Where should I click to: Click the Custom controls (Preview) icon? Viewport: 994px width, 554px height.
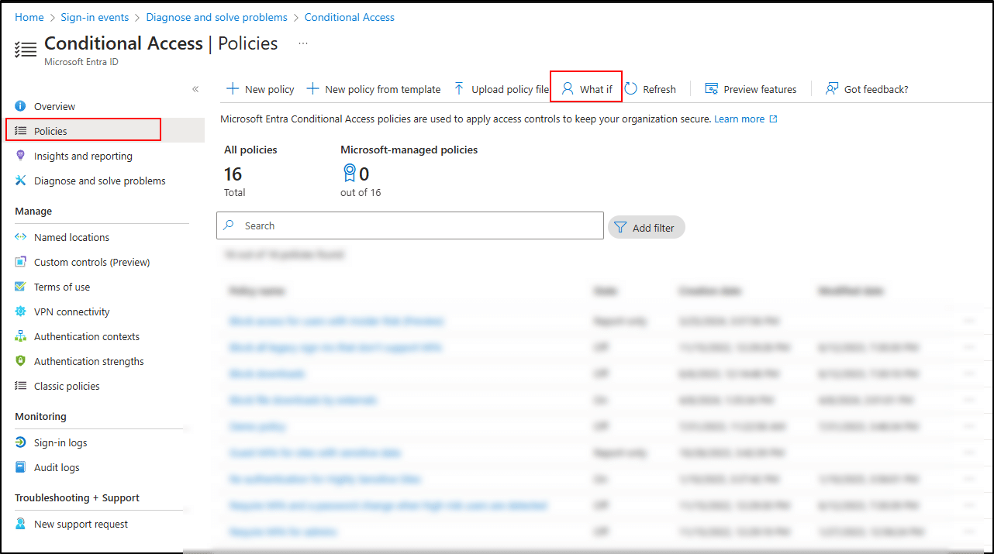click(x=20, y=262)
